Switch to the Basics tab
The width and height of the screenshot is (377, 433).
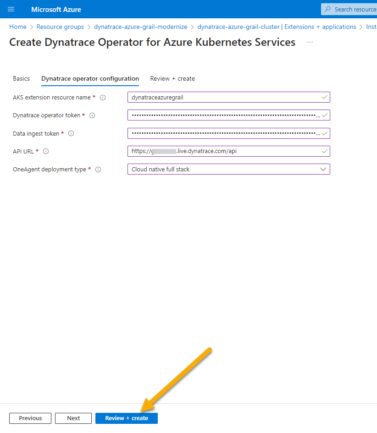21,79
